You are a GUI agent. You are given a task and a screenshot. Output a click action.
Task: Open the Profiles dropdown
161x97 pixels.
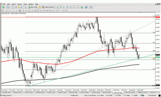point(8,7)
